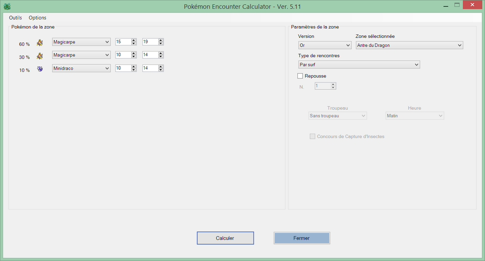This screenshot has height=261, width=485.
Task: Increase Minidraco maximum level 14
Action: (161, 66)
